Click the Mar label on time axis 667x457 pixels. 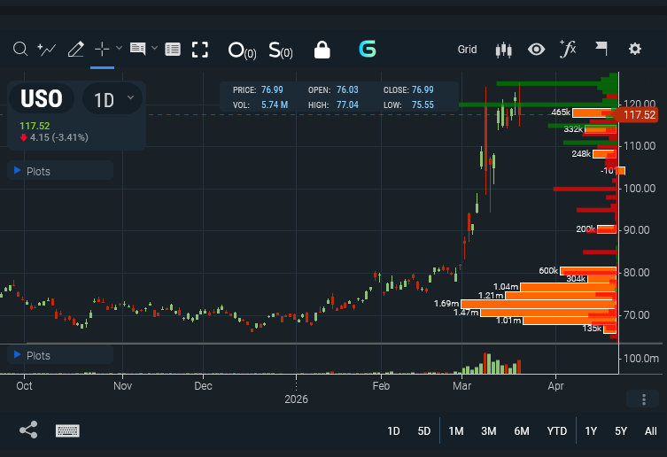[461, 386]
